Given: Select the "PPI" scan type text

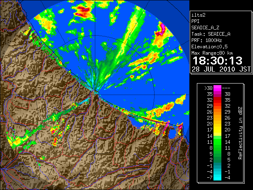Looking at the screenshot, I should point(195,21).
